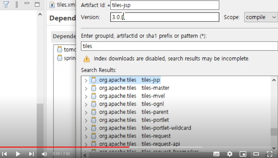The image size is (278, 158).
Task: Select the tiles-request-api result row
Action: pos(135,144)
